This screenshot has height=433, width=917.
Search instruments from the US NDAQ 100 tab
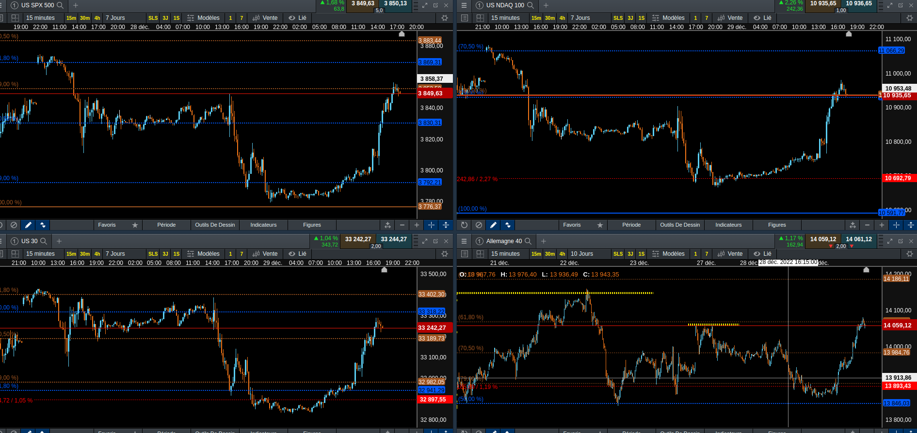531,5
